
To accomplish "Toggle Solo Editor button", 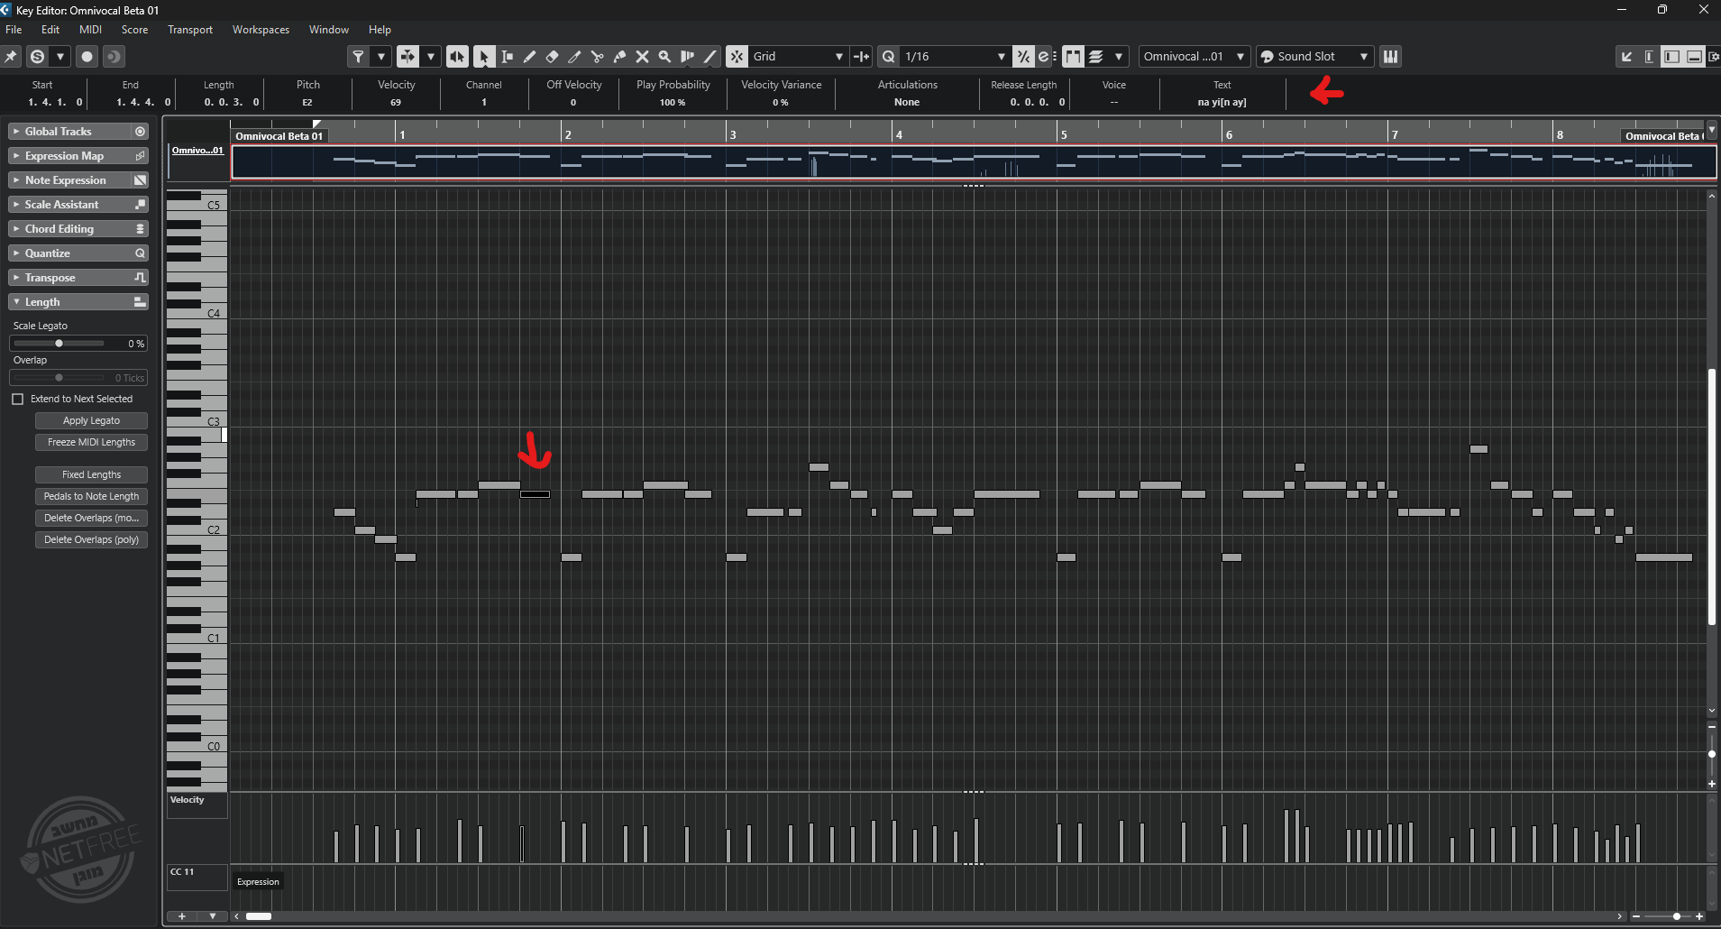I will pyautogui.click(x=37, y=57).
